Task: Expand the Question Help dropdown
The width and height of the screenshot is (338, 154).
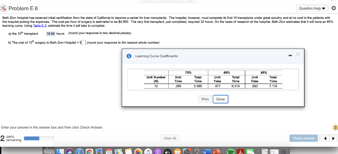Action: coord(312,8)
